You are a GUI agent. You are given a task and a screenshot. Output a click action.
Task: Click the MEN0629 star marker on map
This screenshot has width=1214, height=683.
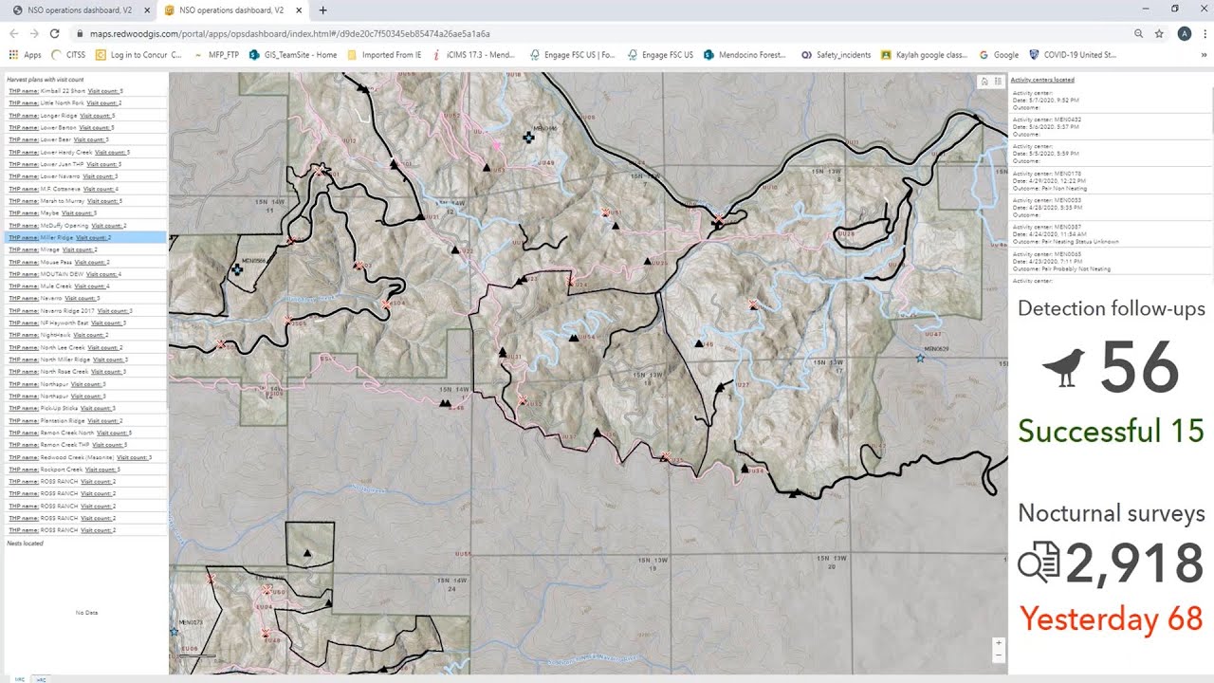(x=920, y=359)
